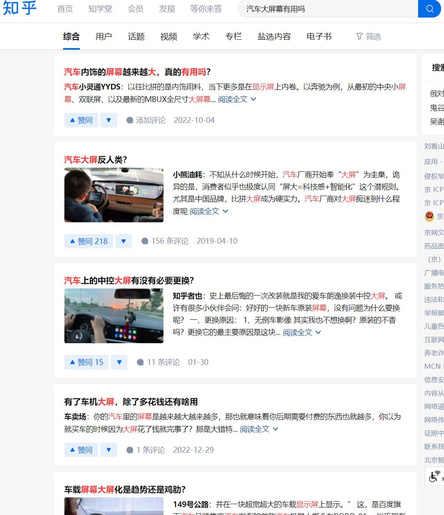This screenshot has height=515, width=444.
Task: Open title 汽车内饰的屏幕越来越大，真的有用吗?
Action: pos(138,72)
